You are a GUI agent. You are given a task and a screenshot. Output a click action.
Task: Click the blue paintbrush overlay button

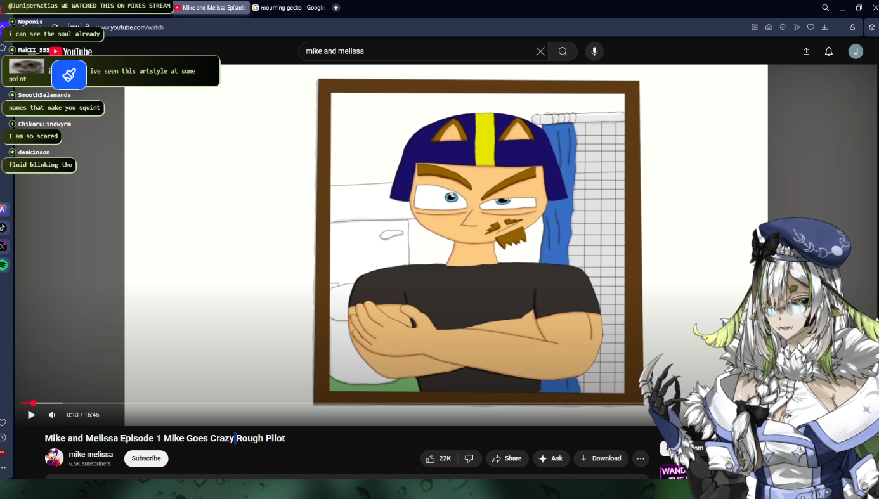[x=69, y=75]
